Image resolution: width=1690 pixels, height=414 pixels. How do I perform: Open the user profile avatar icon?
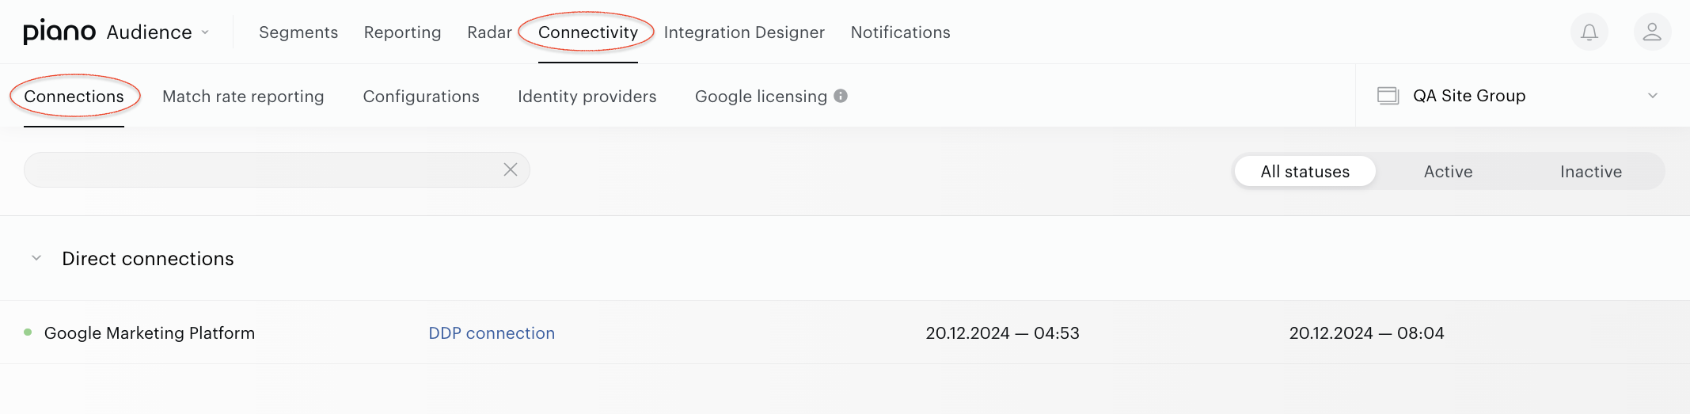[1652, 32]
